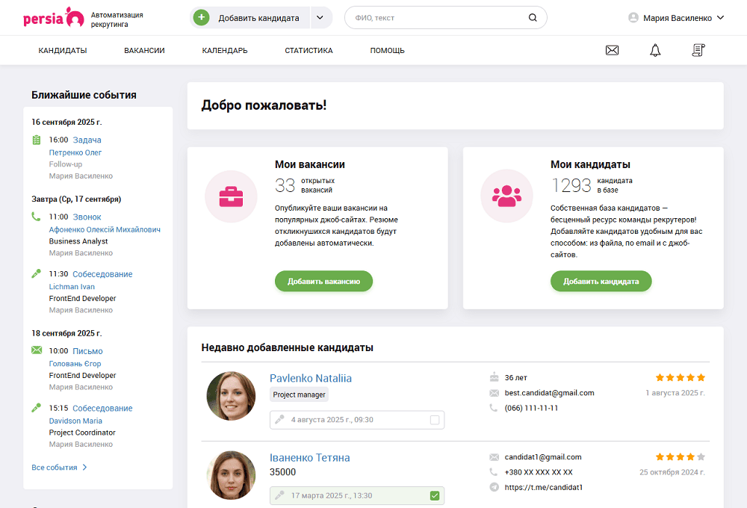Click the ФИО, текст search field
Screen dimensions: 747x508
tap(418, 16)
